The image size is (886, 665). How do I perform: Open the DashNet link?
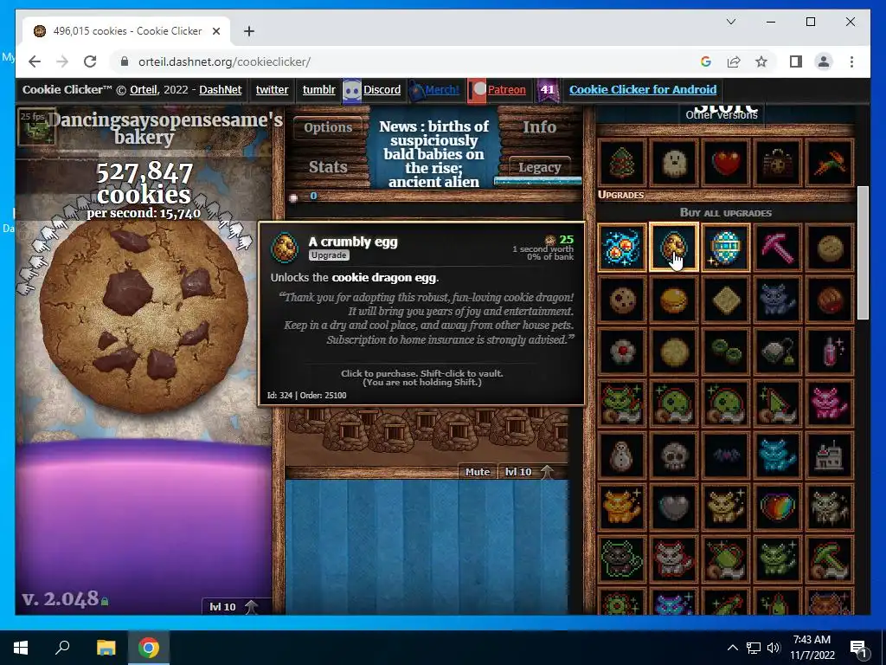(221, 90)
